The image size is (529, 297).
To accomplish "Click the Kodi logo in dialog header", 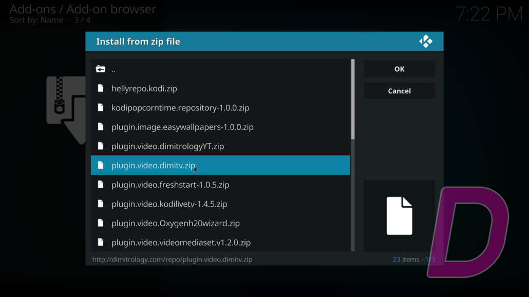I will [425, 42].
